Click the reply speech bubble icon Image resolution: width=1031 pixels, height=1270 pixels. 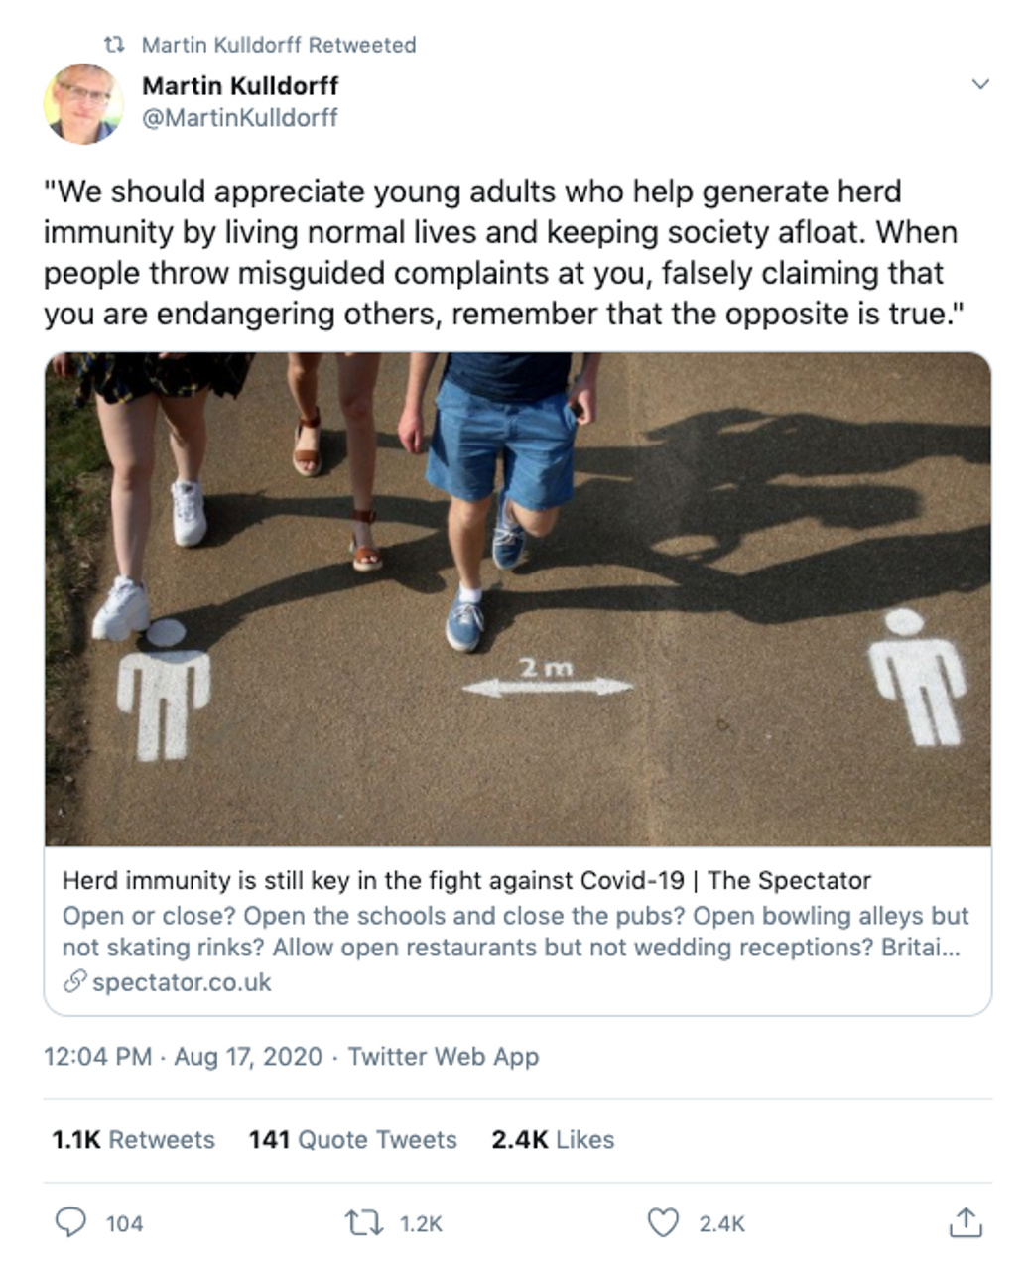point(69,1222)
